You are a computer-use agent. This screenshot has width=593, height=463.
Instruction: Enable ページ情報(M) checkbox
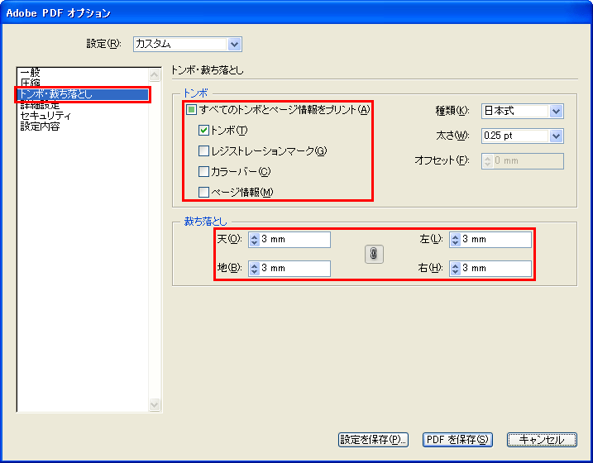tap(203, 192)
